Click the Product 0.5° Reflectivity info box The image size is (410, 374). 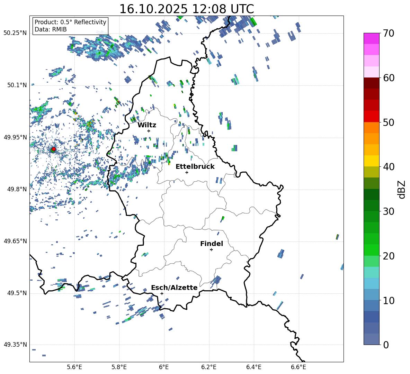point(70,26)
